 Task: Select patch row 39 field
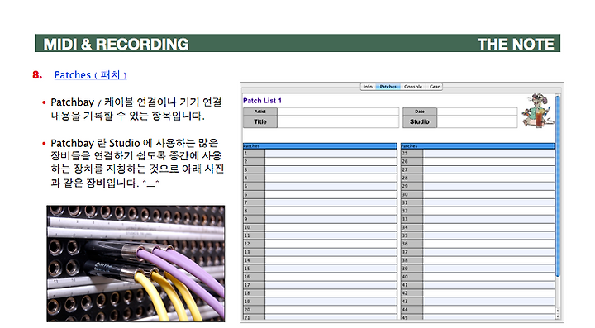tap(488, 269)
